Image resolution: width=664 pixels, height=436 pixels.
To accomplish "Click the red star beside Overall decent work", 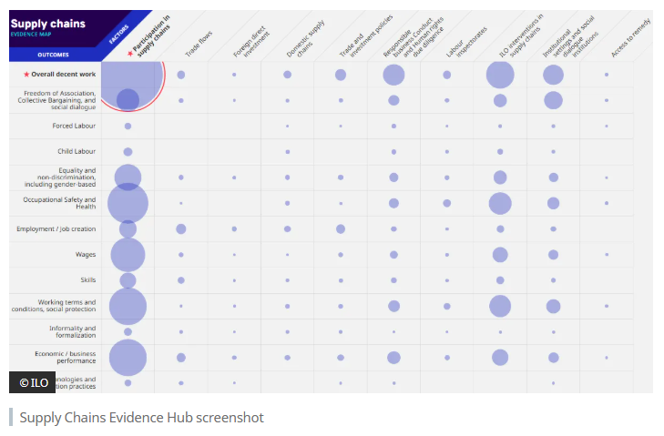I will click(x=26, y=74).
